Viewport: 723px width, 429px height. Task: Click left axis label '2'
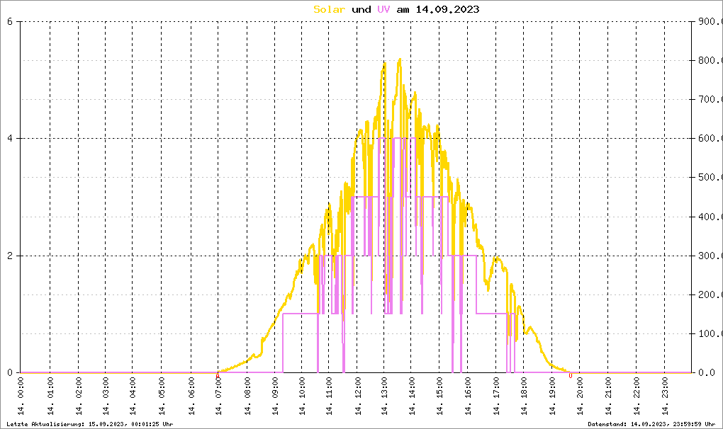[10, 256]
